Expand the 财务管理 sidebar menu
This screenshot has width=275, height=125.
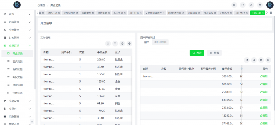(30, 38)
